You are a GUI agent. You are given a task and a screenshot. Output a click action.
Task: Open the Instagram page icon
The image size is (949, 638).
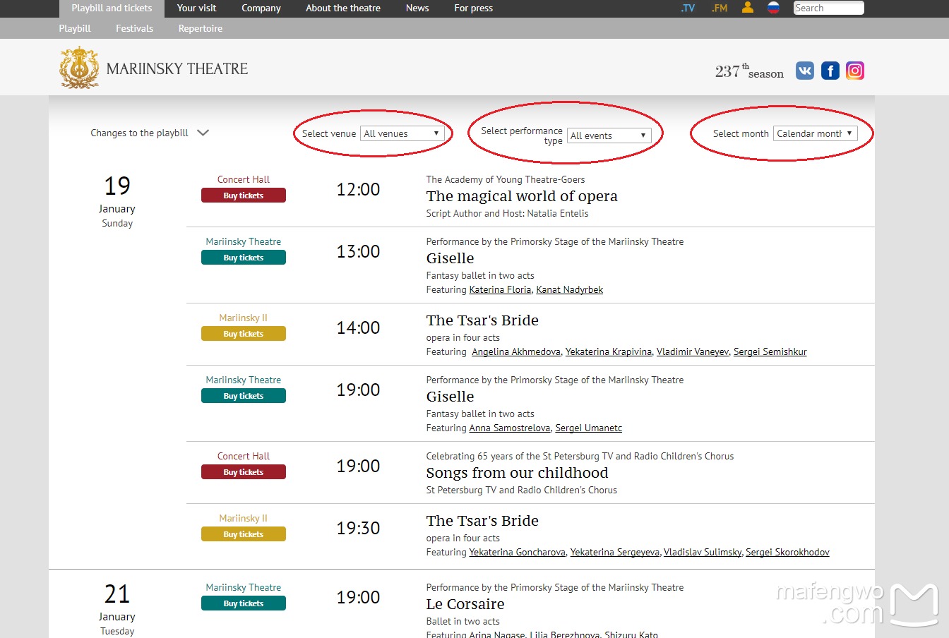point(855,71)
